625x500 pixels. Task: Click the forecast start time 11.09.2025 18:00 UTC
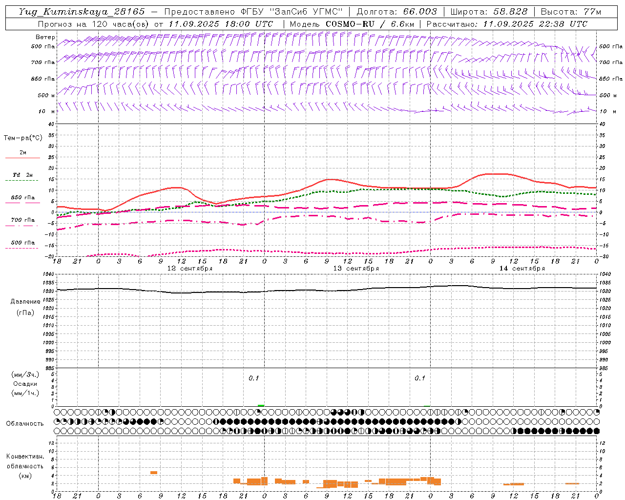pyautogui.click(x=221, y=24)
